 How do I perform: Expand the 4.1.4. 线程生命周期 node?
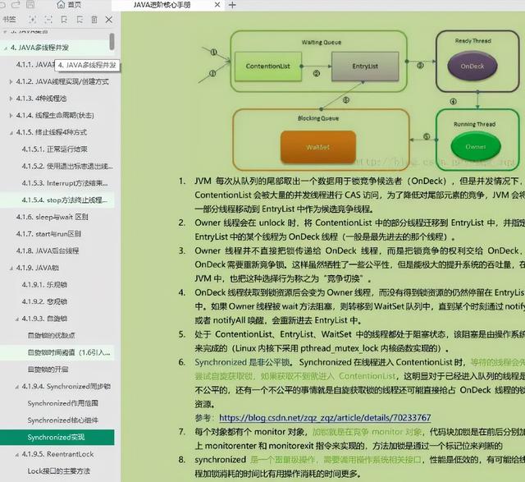[11, 115]
